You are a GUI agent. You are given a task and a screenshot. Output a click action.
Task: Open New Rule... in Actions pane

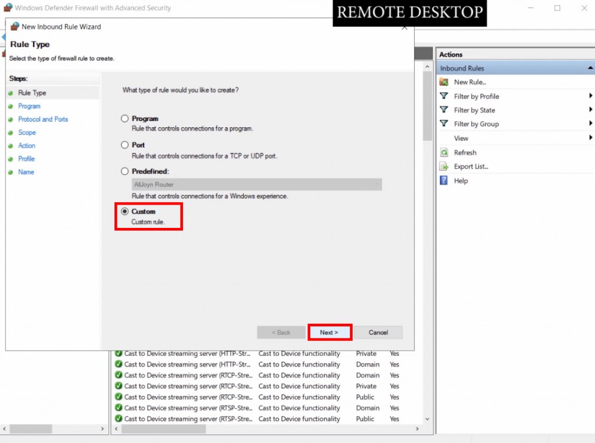point(469,82)
